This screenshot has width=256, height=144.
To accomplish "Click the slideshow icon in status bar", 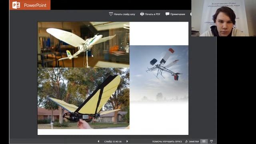I will click(212, 141).
